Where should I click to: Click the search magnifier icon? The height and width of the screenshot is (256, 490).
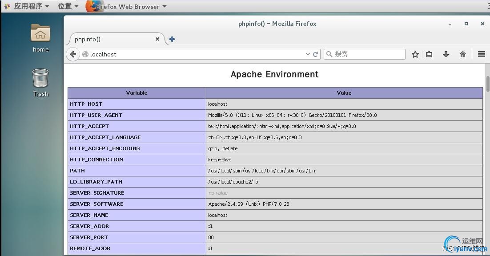[329, 54]
